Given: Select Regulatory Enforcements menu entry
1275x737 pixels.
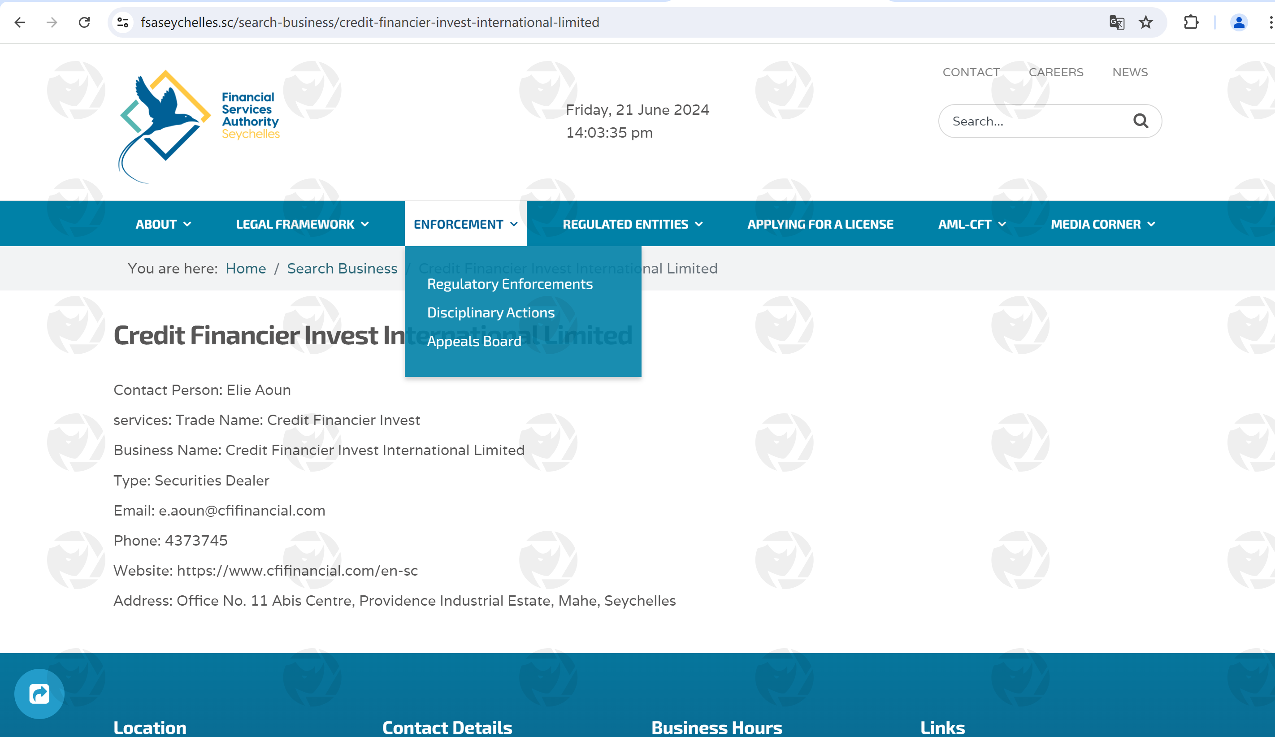Looking at the screenshot, I should [x=509, y=284].
